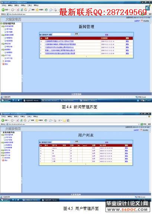Screen dimensions: 152x214
Task: Click the Print icon in the 新闻管理 browser toolbar
Action: pyautogui.click(x=55, y=10)
